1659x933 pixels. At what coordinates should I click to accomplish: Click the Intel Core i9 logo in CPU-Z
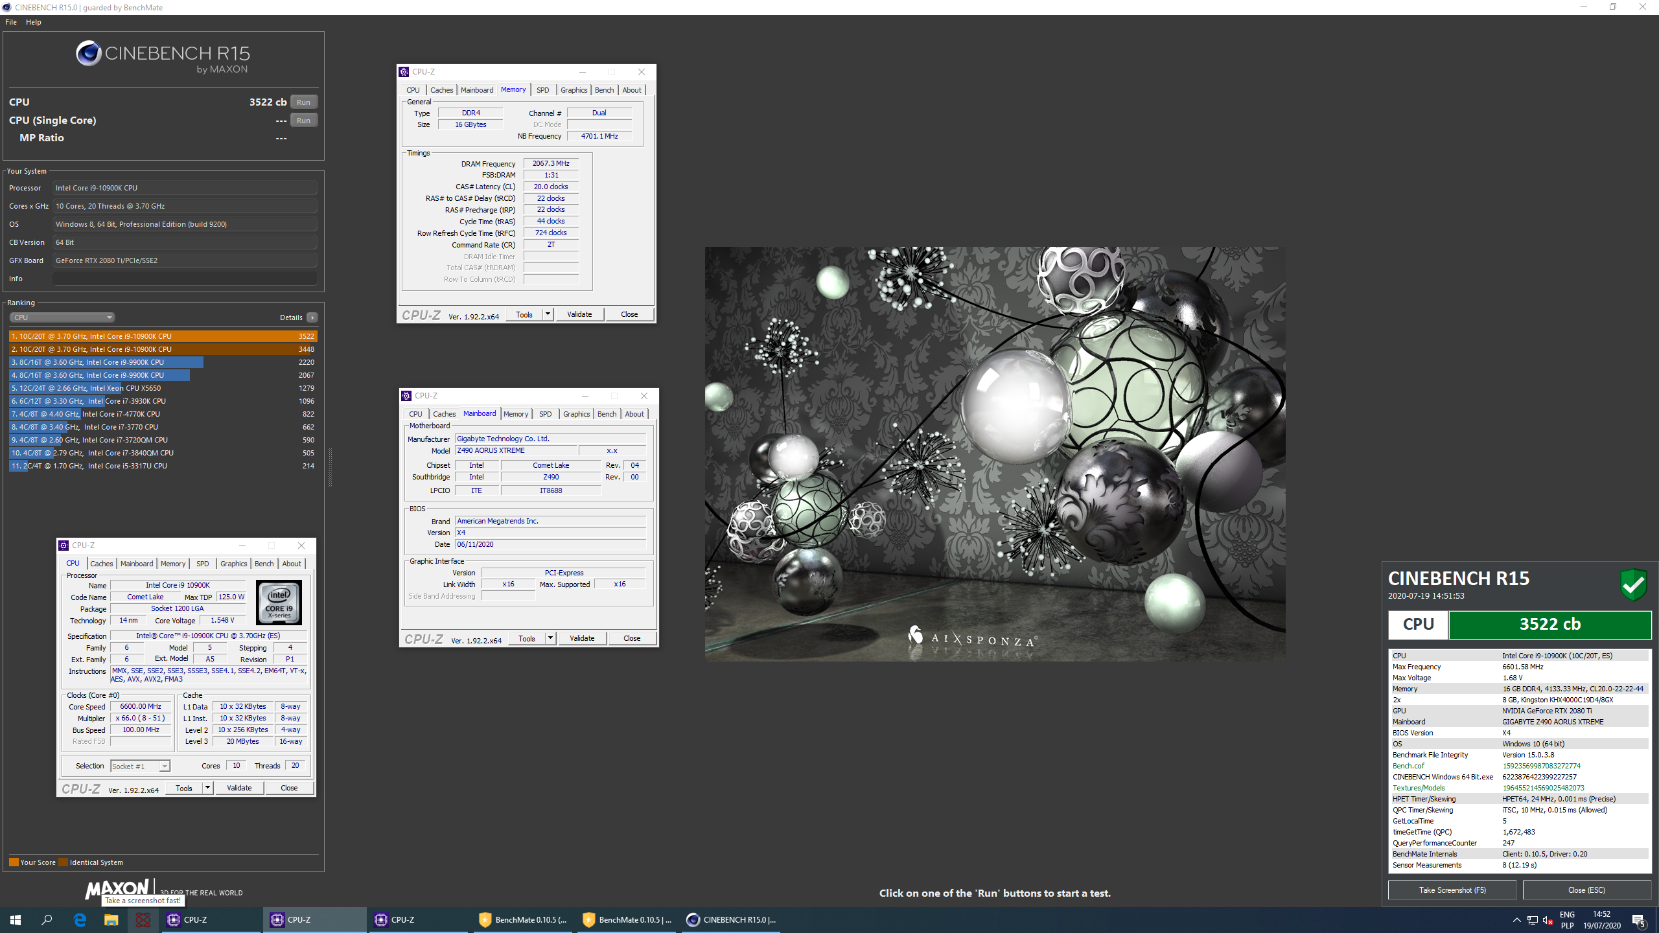[x=279, y=603]
